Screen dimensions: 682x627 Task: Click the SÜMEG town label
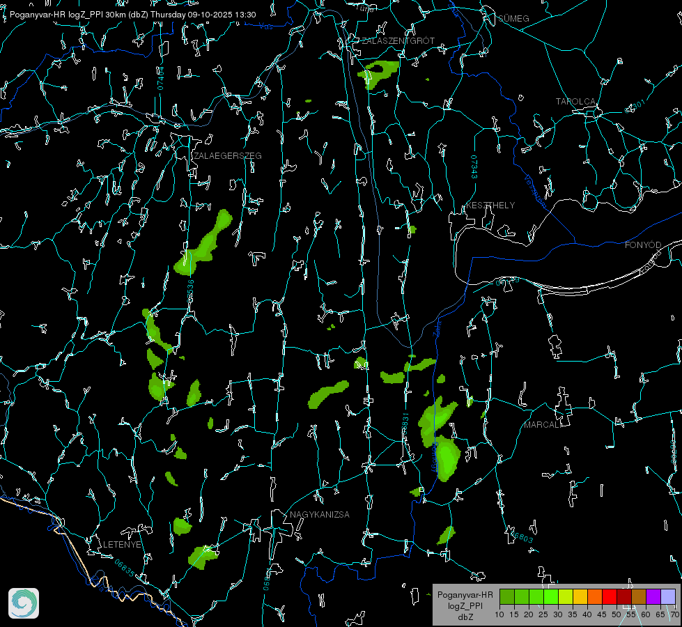click(x=513, y=18)
